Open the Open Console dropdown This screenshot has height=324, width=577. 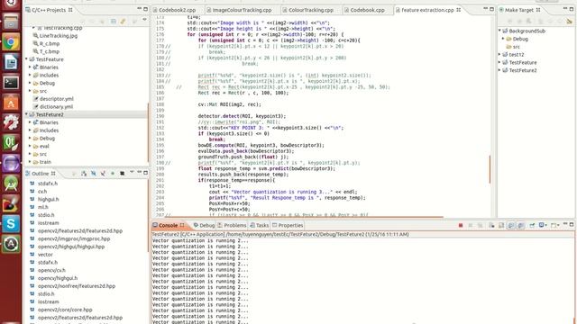click(x=558, y=225)
